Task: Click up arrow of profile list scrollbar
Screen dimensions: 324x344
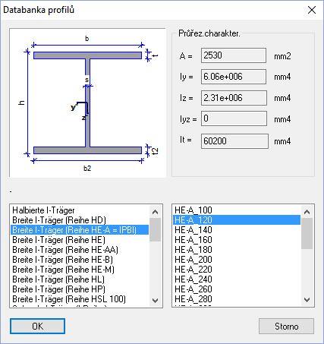Action: 307,212
